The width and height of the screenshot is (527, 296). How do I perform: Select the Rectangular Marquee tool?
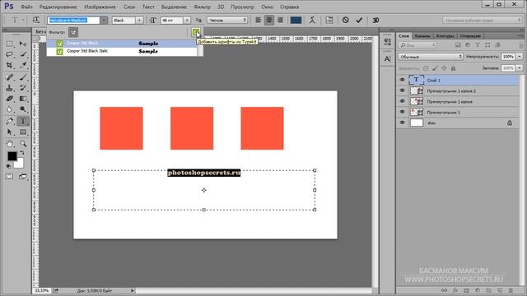[x=9, y=44]
